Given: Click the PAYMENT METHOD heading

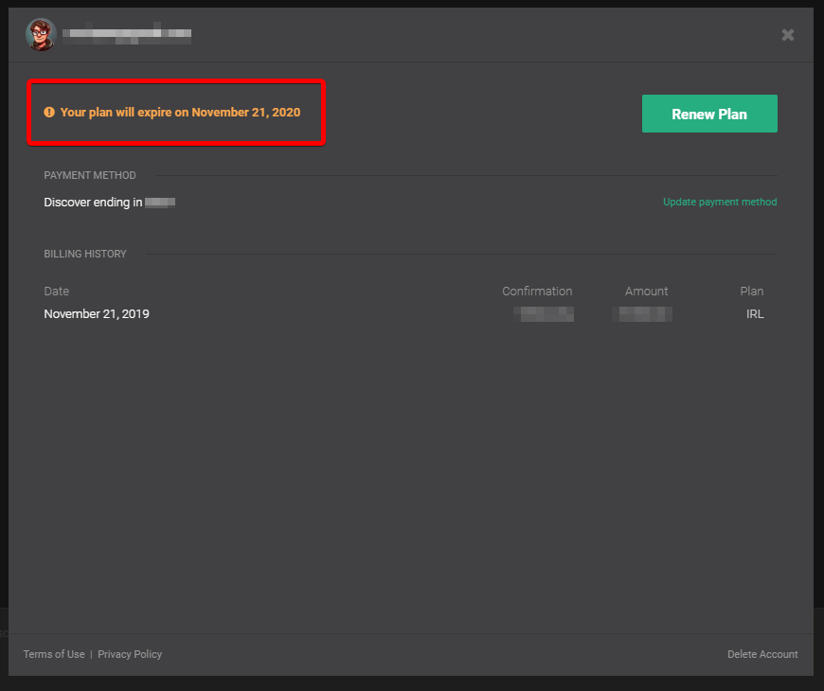Looking at the screenshot, I should 90,175.
